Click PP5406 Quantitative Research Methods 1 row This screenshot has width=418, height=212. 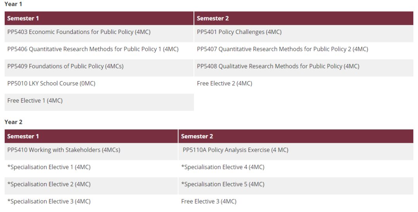point(93,49)
